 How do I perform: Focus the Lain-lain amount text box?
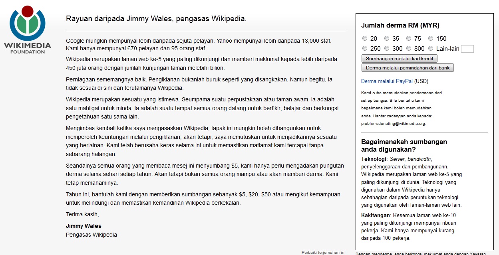(467, 49)
